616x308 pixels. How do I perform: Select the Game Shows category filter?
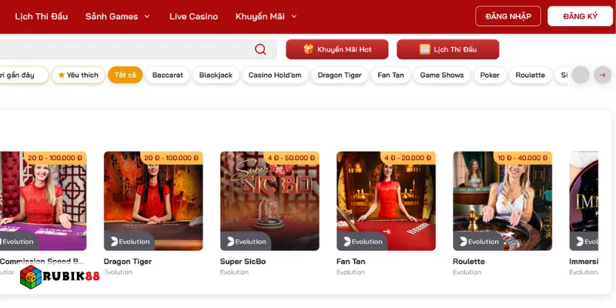pos(441,75)
